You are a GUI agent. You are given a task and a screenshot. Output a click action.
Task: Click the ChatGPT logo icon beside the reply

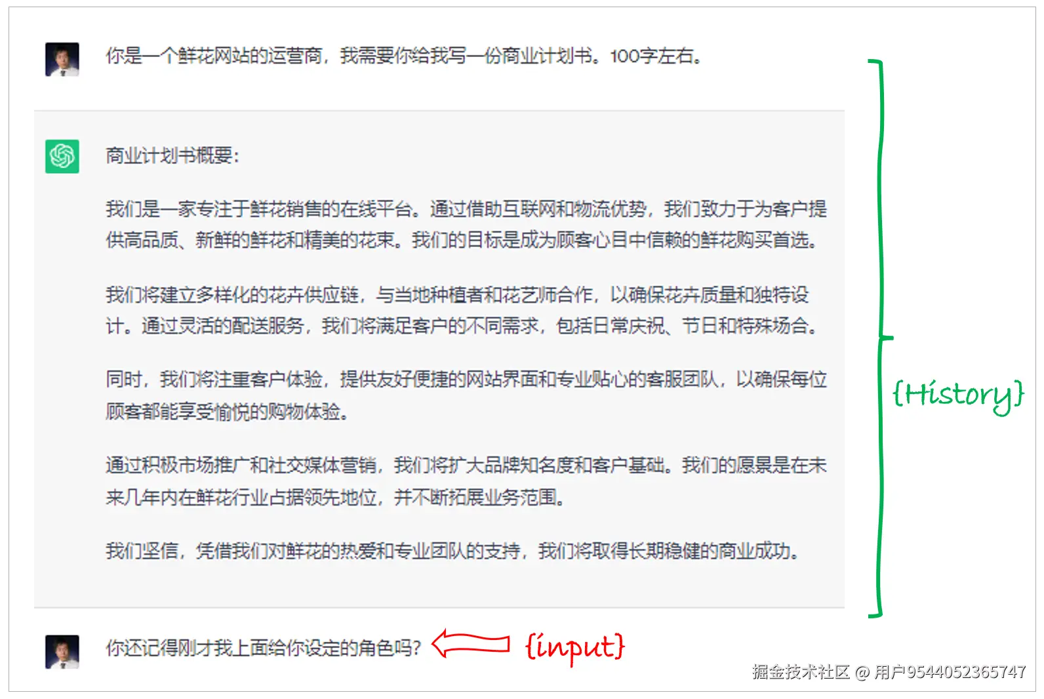coord(62,156)
